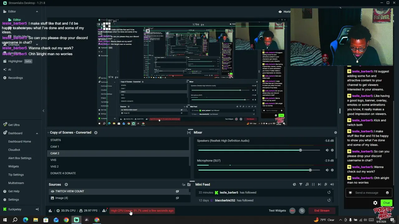Image resolution: width=399 pixels, height=224 pixels.
Task: Show hidden system tray icons
Action: 340,220
